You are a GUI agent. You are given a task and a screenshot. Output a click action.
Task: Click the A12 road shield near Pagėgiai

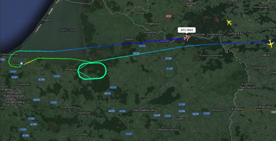click(169, 16)
